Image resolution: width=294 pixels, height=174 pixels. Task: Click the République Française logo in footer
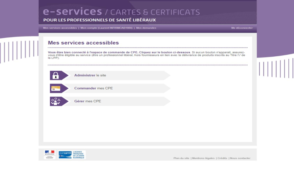(50, 155)
